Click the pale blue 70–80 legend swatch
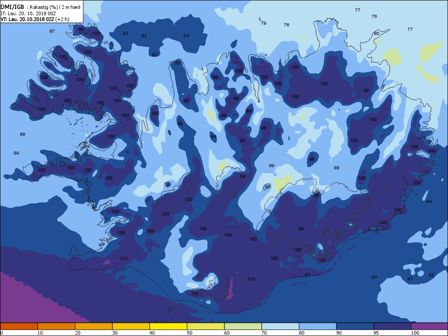This screenshot has width=448, height=336. point(280,326)
